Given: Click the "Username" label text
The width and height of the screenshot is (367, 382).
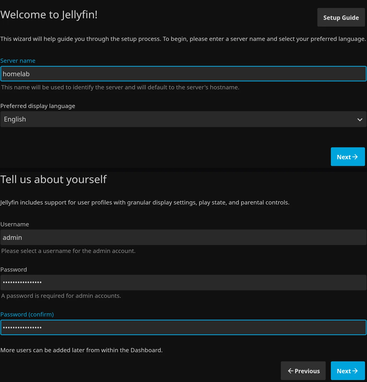Looking at the screenshot, I should point(15,224).
